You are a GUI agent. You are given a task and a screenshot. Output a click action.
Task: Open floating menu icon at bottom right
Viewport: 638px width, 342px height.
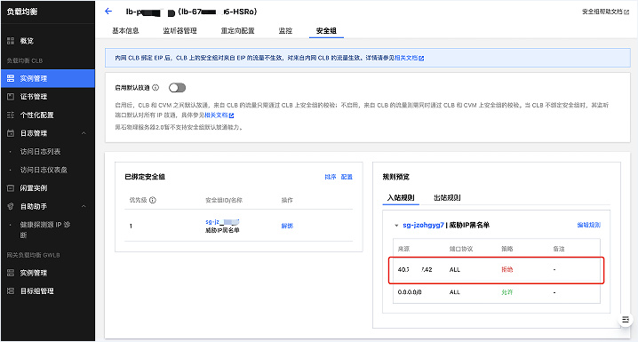tap(626, 320)
